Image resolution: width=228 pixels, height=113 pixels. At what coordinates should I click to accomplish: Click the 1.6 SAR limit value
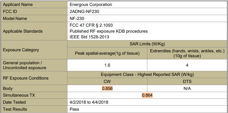click(107, 65)
